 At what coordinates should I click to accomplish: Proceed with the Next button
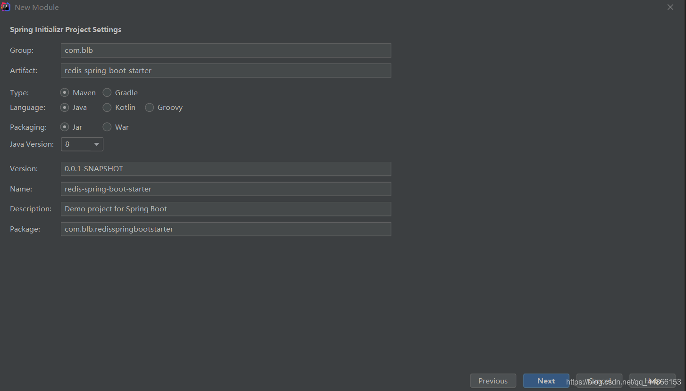point(546,381)
